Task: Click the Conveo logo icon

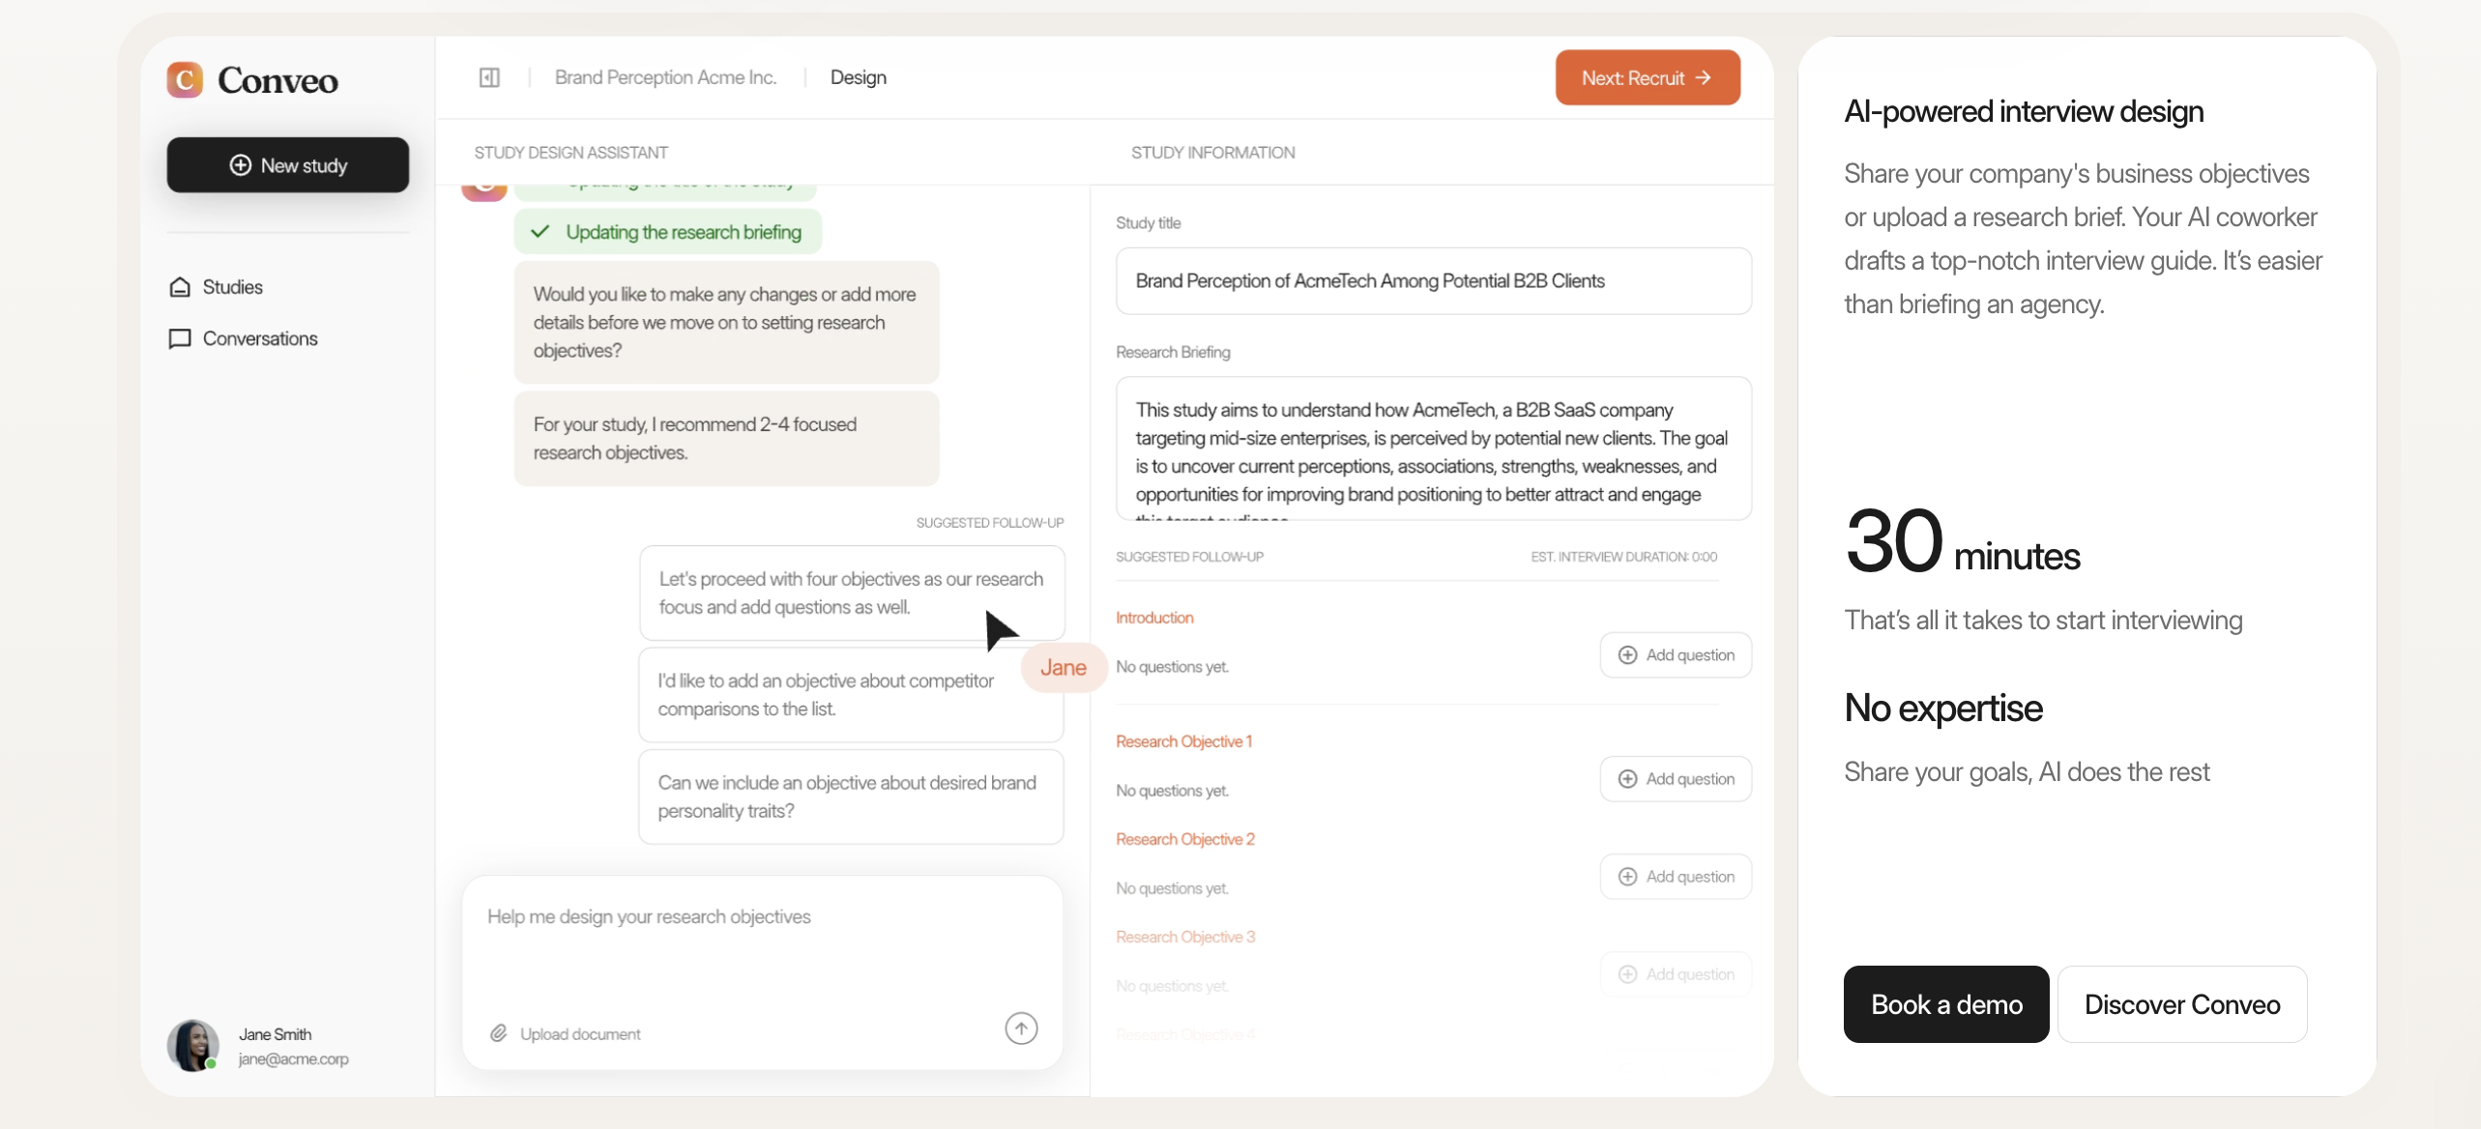Action: (x=184, y=79)
